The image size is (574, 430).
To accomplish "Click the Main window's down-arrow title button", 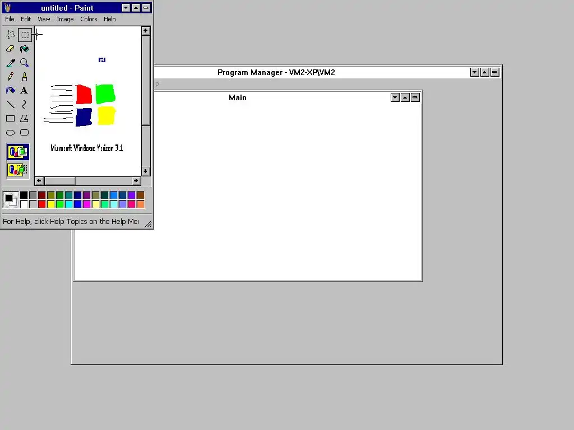I will (395, 97).
